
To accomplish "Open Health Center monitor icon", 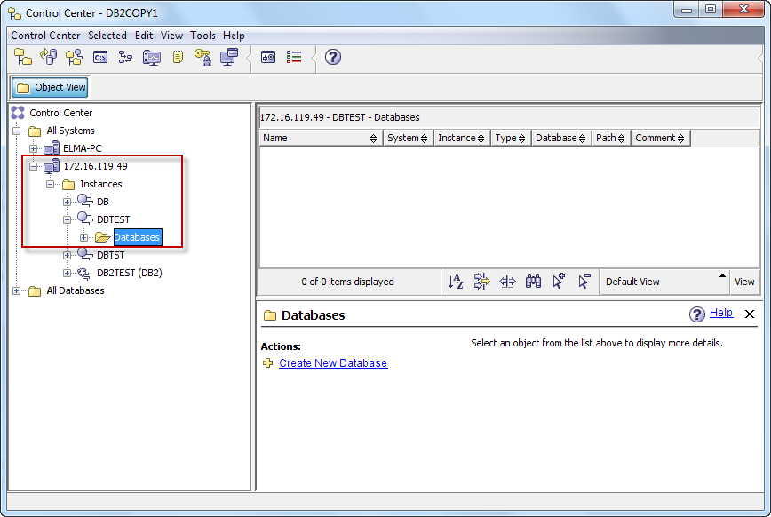I will 152,57.
